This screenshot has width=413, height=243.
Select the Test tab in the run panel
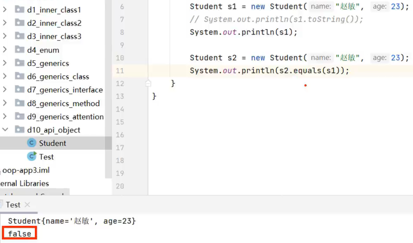(x=13, y=205)
